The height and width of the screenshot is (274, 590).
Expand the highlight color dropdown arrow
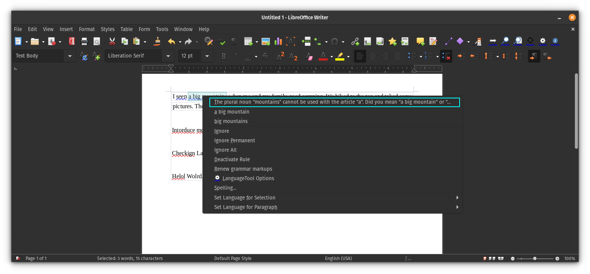coord(348,56)
